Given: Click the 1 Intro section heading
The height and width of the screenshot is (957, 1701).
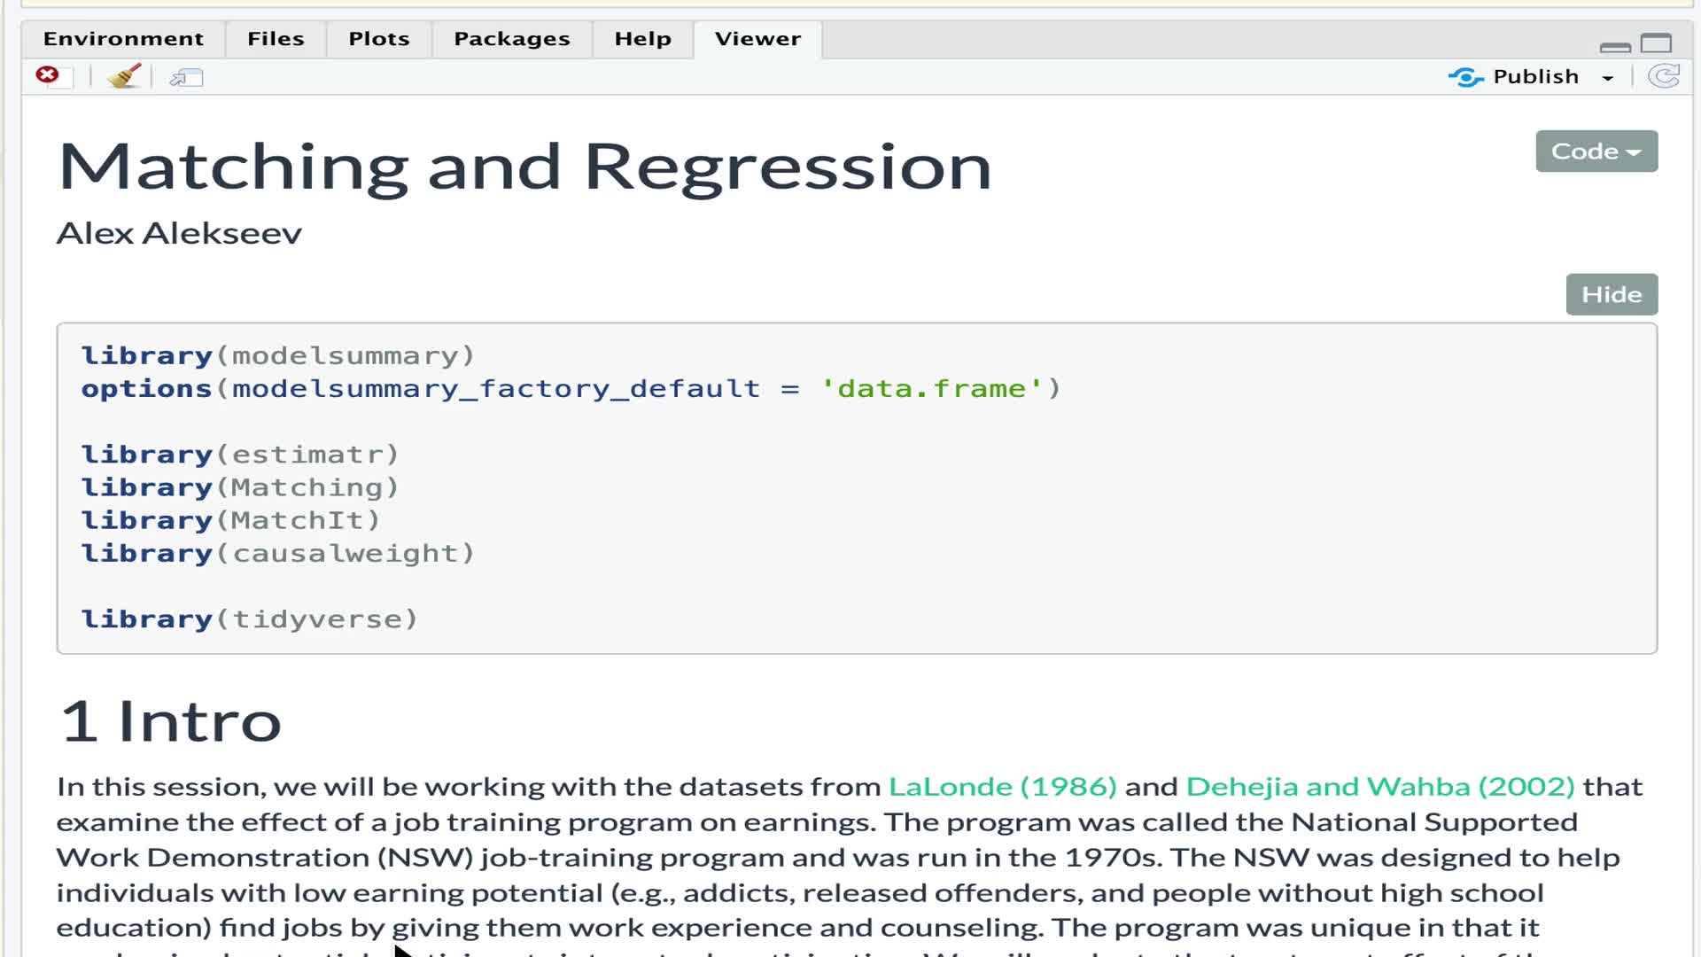Looking at the screenshot, I should coord(170,721).
